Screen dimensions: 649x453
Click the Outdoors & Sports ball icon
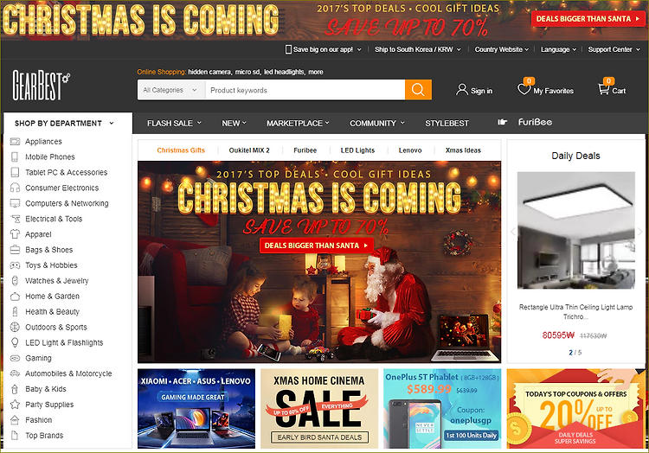point(15,328)
